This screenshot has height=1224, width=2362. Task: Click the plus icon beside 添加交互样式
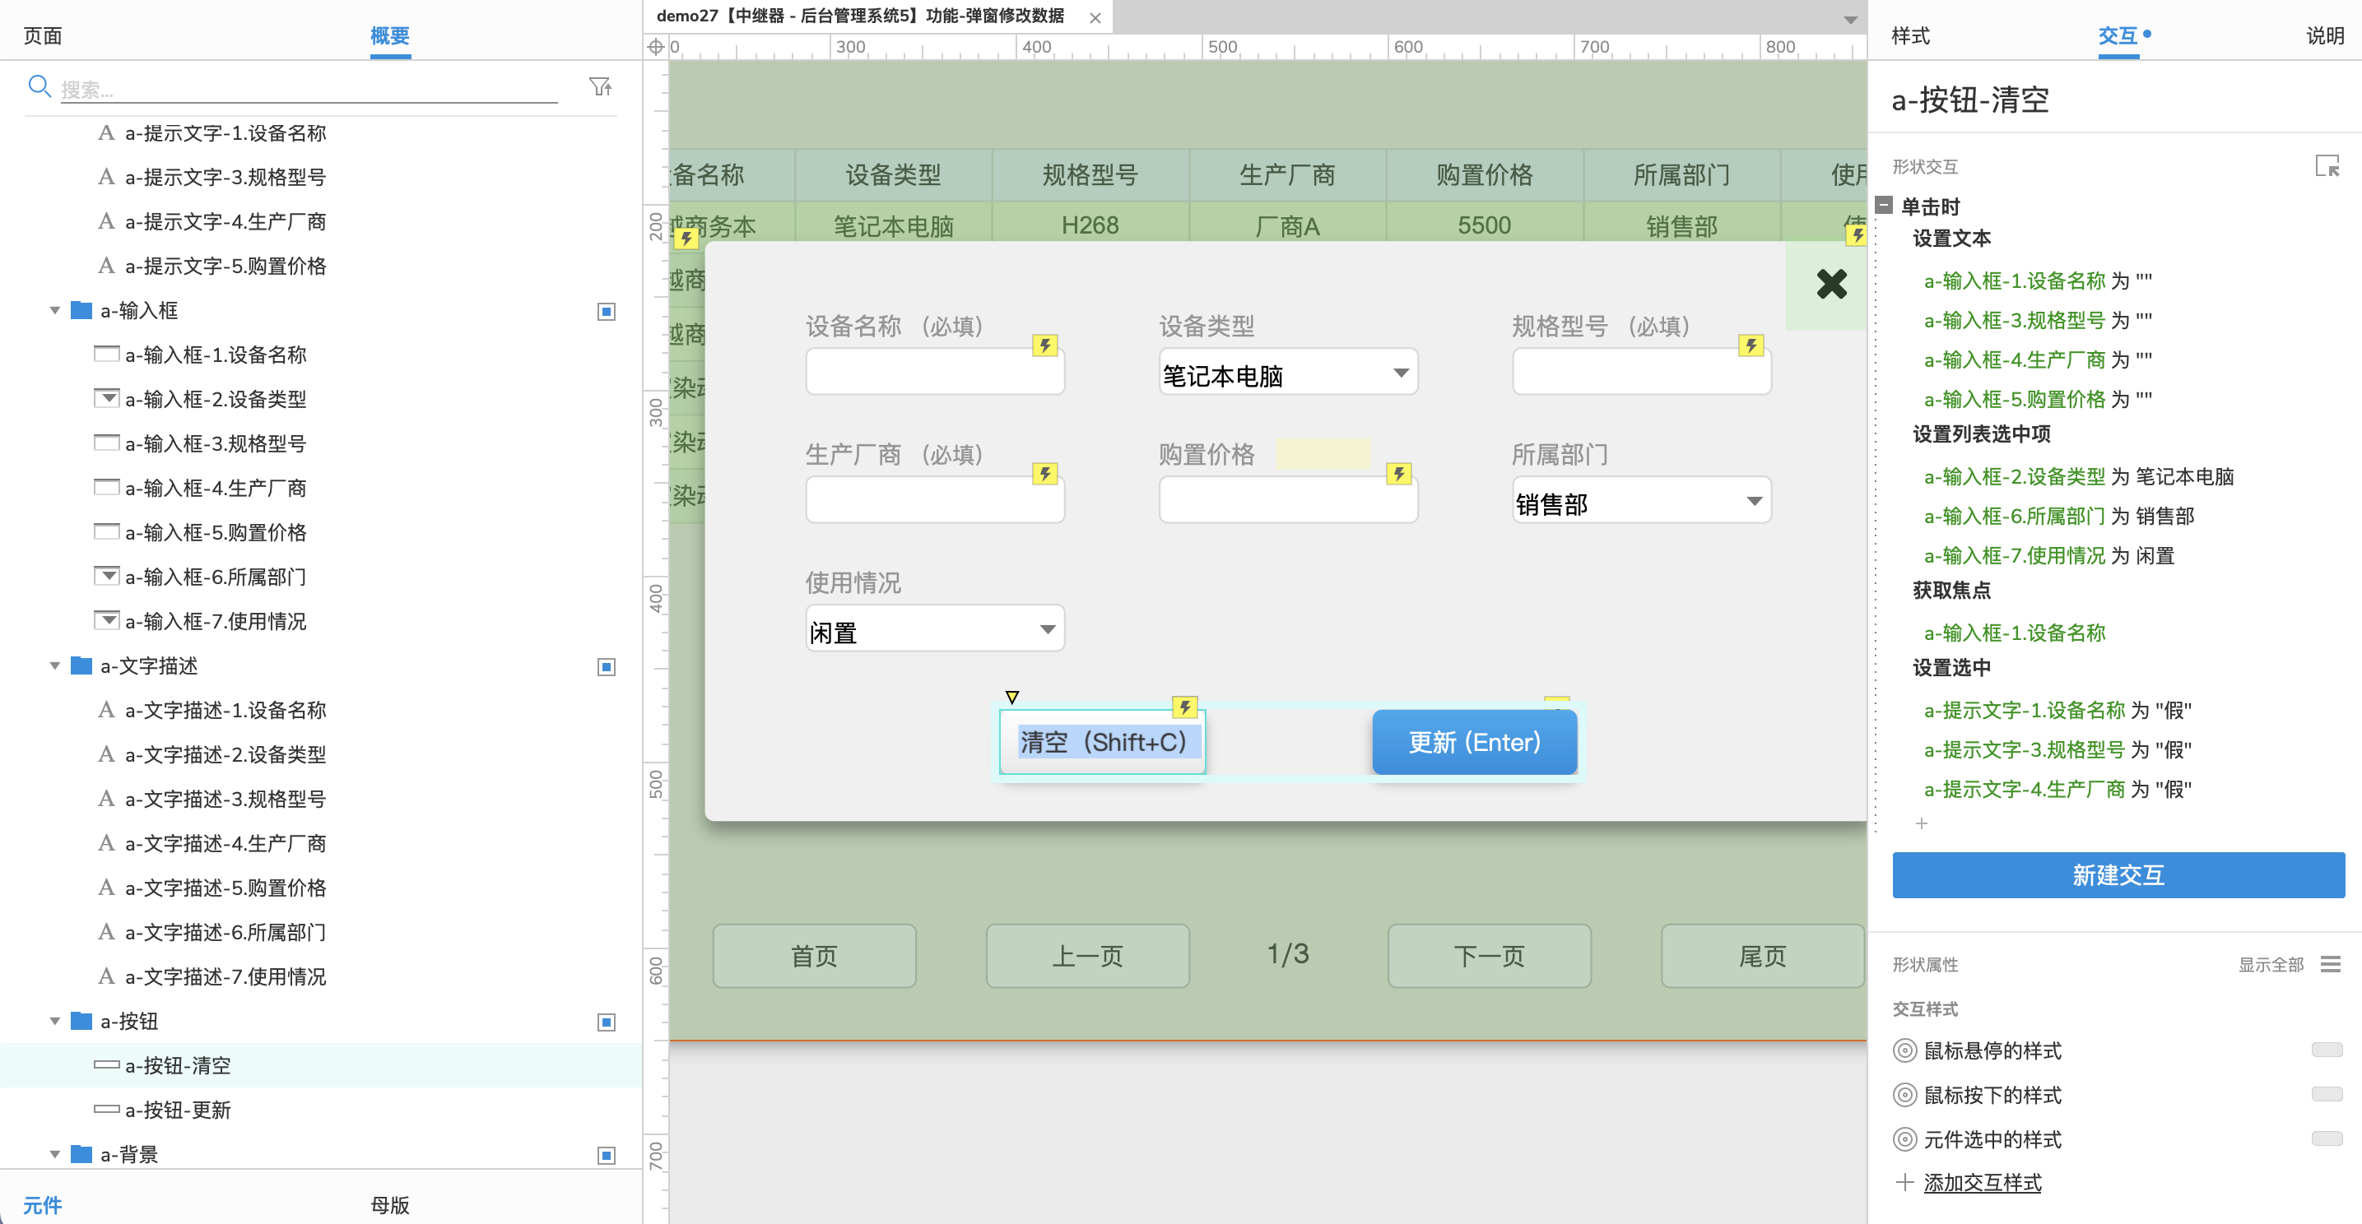point(1904,1182)
